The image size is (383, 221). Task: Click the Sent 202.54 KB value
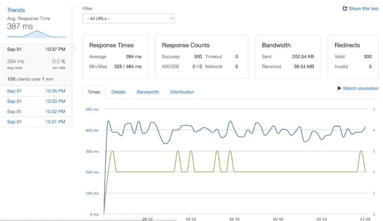click(303, 57)
